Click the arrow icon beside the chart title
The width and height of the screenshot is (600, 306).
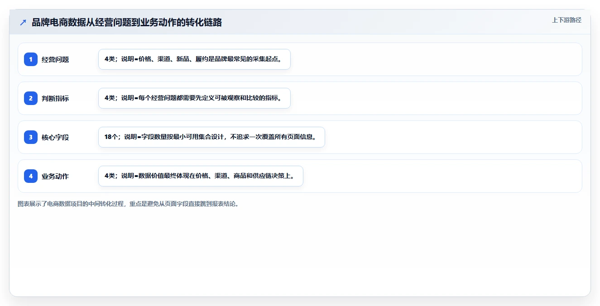[23, 23]
